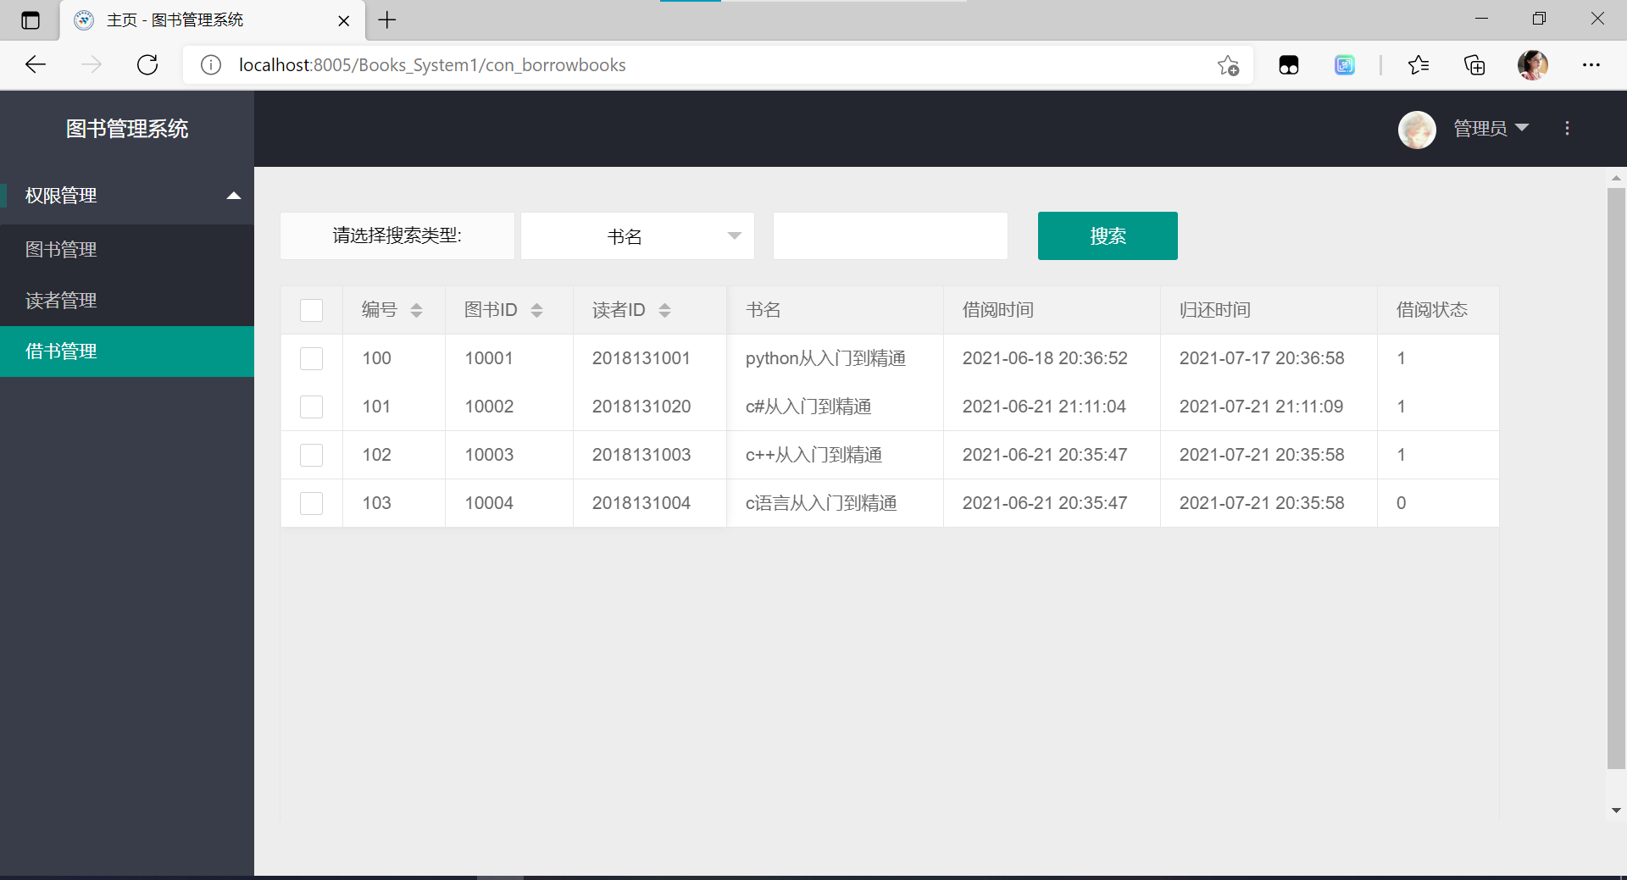Open the black mask extension icon
The width and height of the screenshot is (1627, 880).
[x=1289, y=65]
